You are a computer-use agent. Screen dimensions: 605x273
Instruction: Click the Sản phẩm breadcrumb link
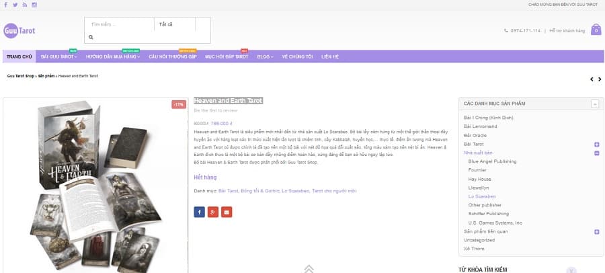click(x=46, y=76)
